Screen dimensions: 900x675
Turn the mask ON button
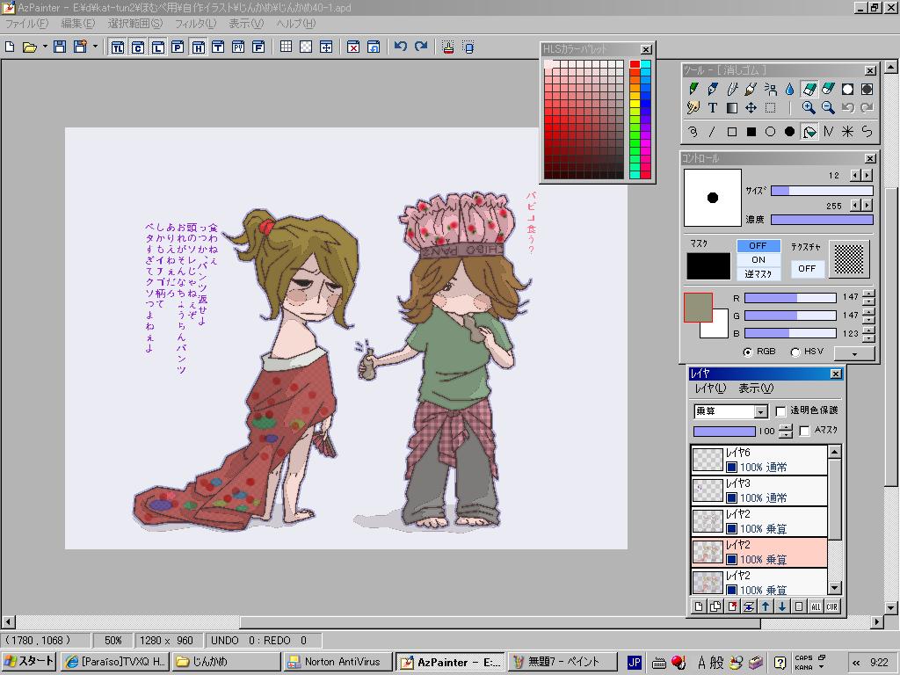tap(758, 259)
